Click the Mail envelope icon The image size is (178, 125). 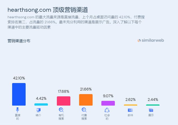[x=130, y=110]
